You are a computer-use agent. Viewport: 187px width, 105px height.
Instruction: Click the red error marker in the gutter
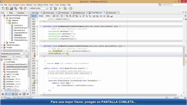34,56
